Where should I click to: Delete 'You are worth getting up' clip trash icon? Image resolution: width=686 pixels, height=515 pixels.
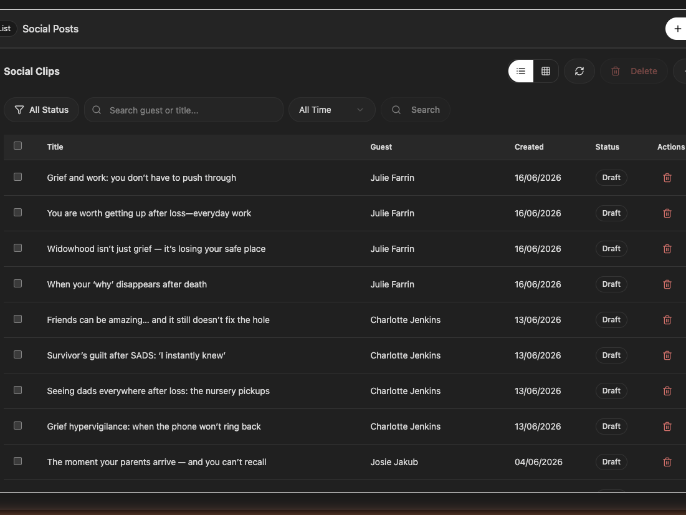click(x=667, y=213)
